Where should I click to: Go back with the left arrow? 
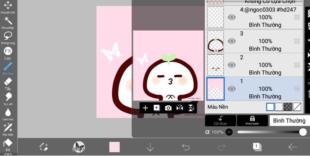292,147
